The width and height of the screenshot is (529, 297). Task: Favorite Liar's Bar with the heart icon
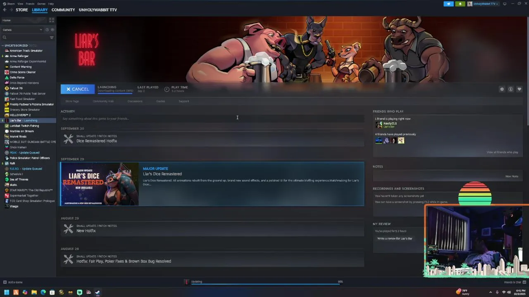519,89
